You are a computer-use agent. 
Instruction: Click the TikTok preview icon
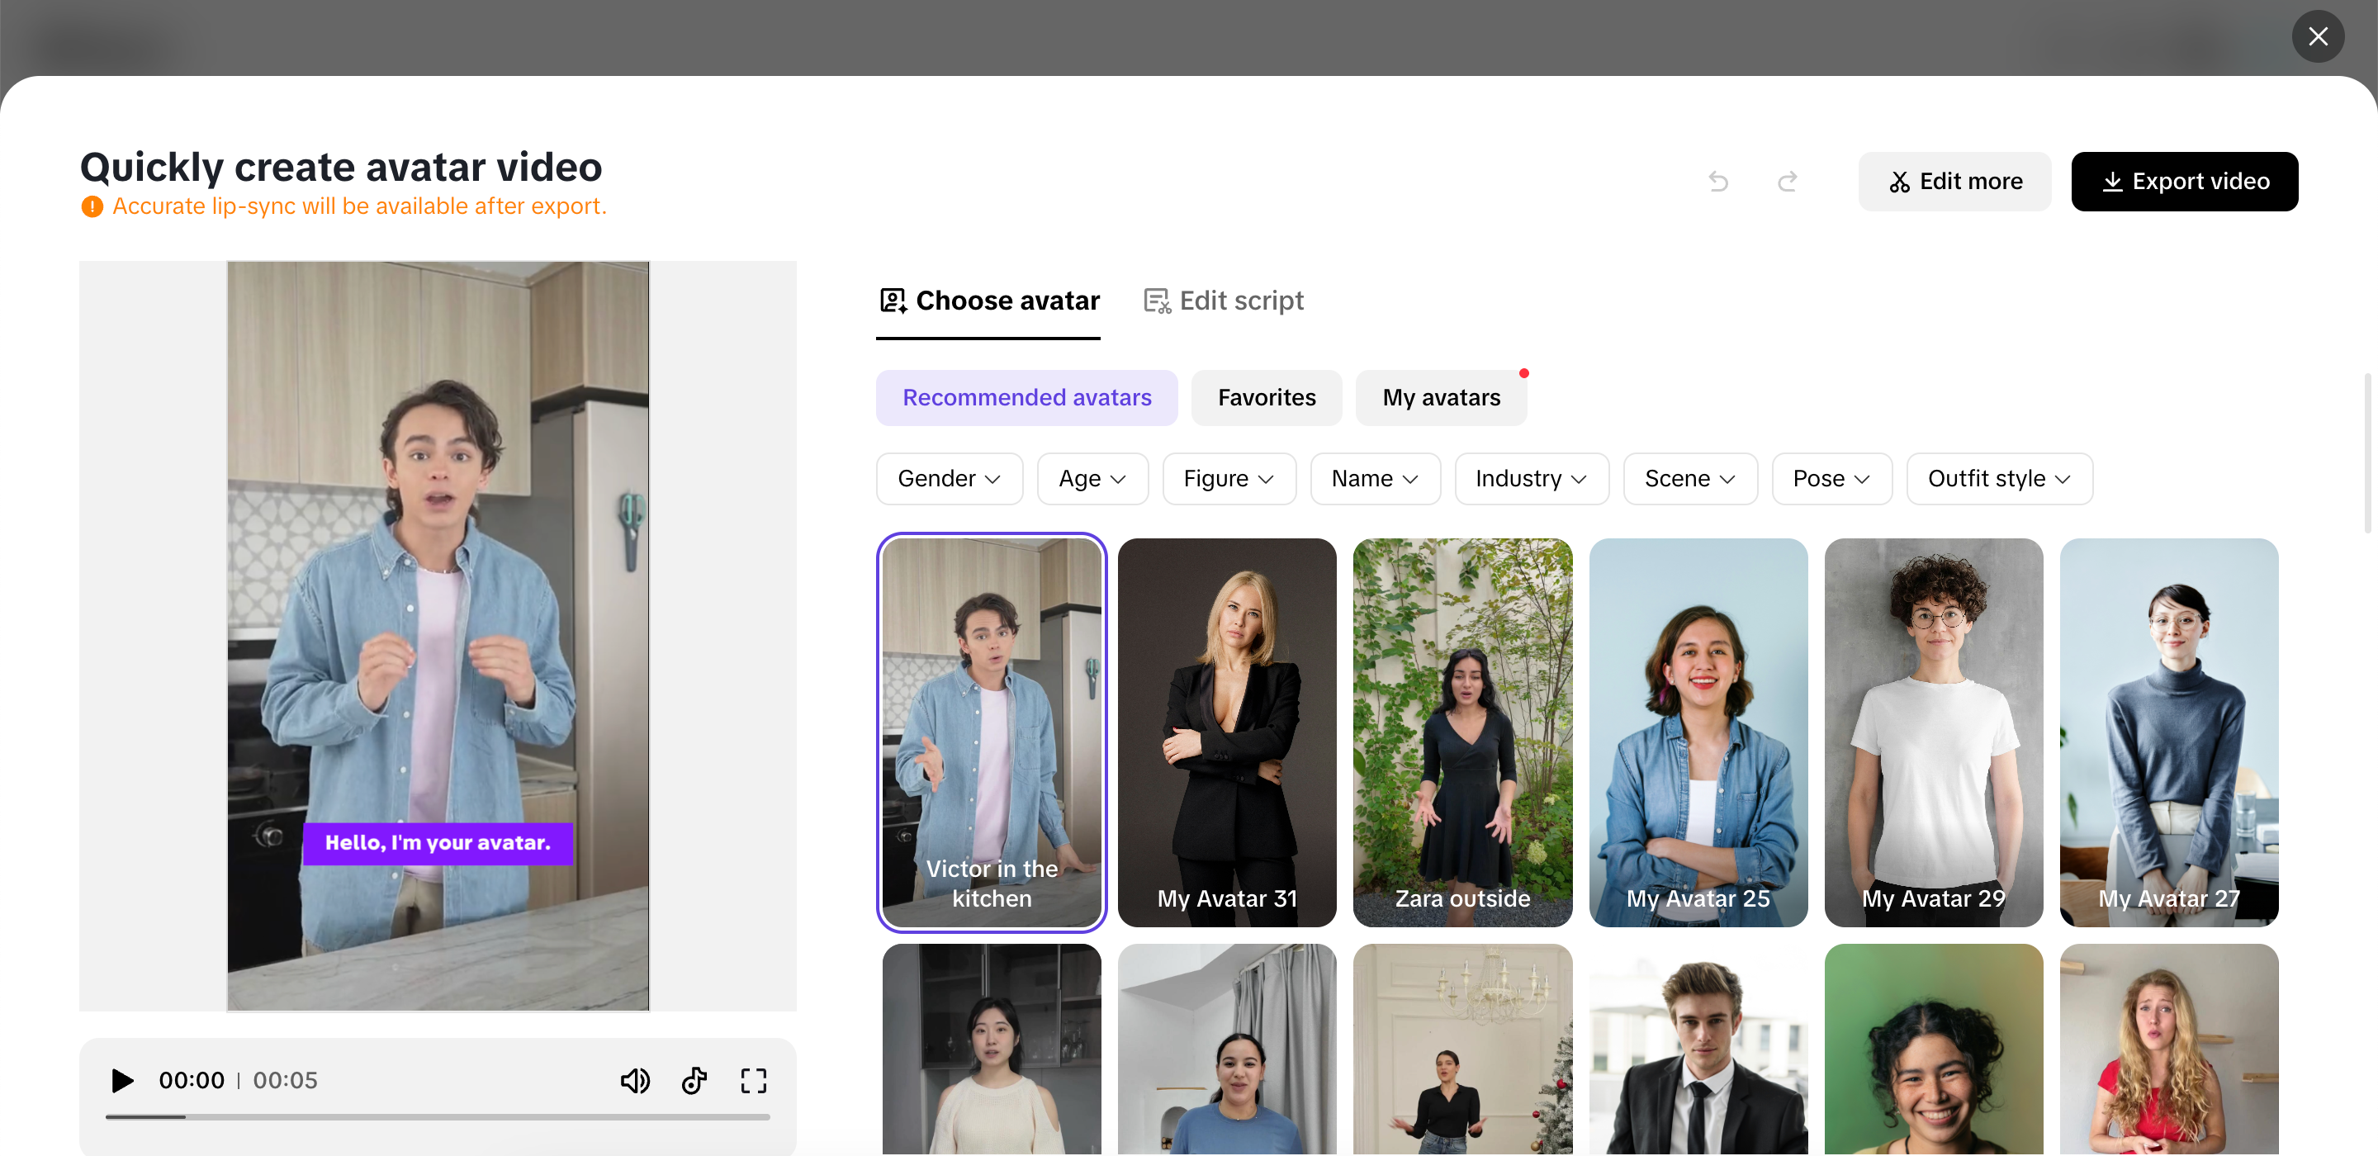point(694,1080)
